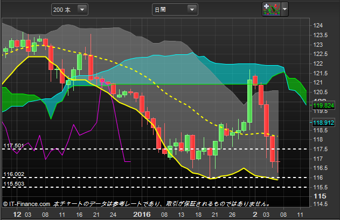The image size is (340, 220).
Task: Click the chart indicators icon
Action: [x=272, y=9]
